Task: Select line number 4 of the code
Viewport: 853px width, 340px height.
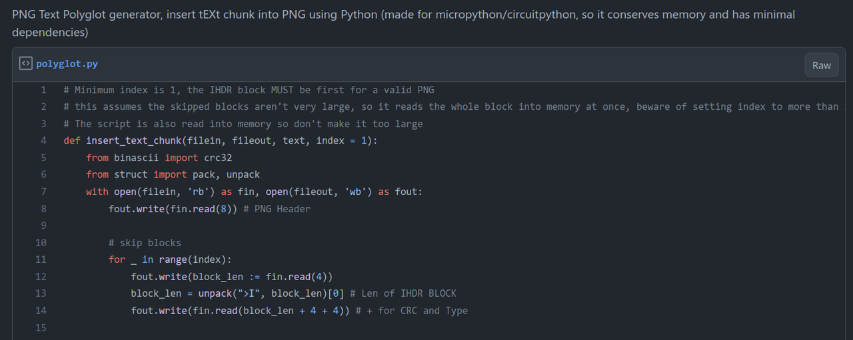Action: pyautogui.click(x=43, y=140)
